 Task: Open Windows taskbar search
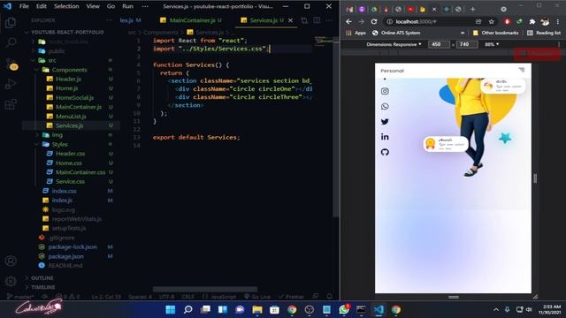tap(188, 309)
